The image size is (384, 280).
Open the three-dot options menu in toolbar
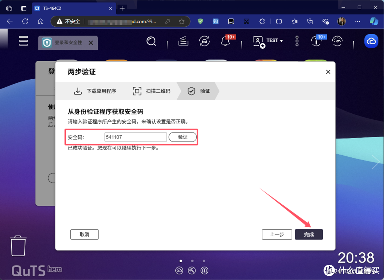297,41
